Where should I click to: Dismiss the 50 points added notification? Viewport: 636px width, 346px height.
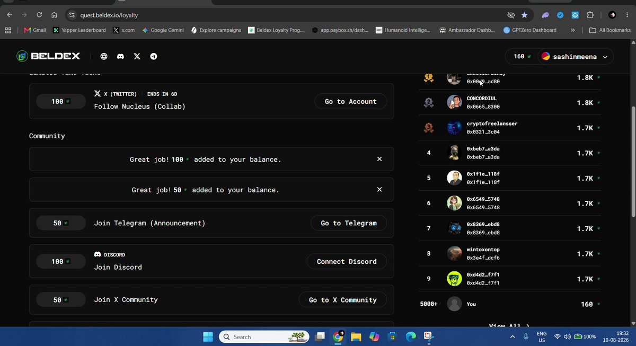379,189
